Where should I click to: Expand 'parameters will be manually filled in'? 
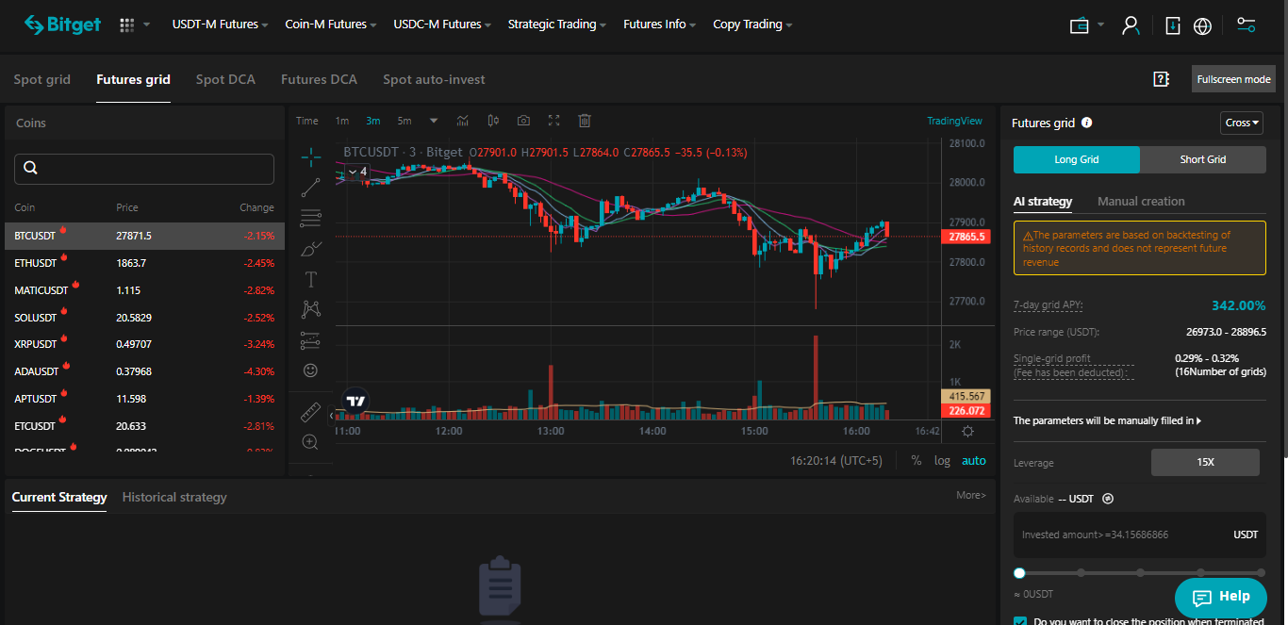[1107, 420]
